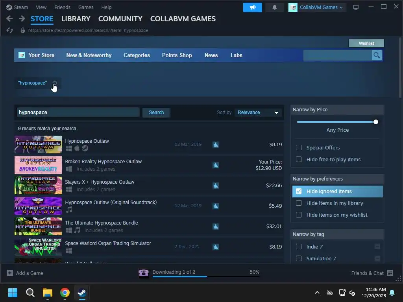
Task: Open the Friends menu
Action: coord(63,7)
